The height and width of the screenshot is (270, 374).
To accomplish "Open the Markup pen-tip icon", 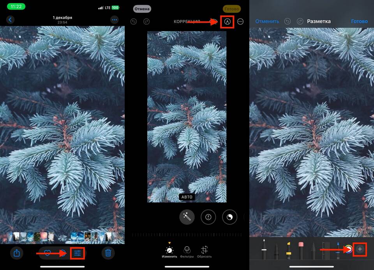I will pos(227,22).
